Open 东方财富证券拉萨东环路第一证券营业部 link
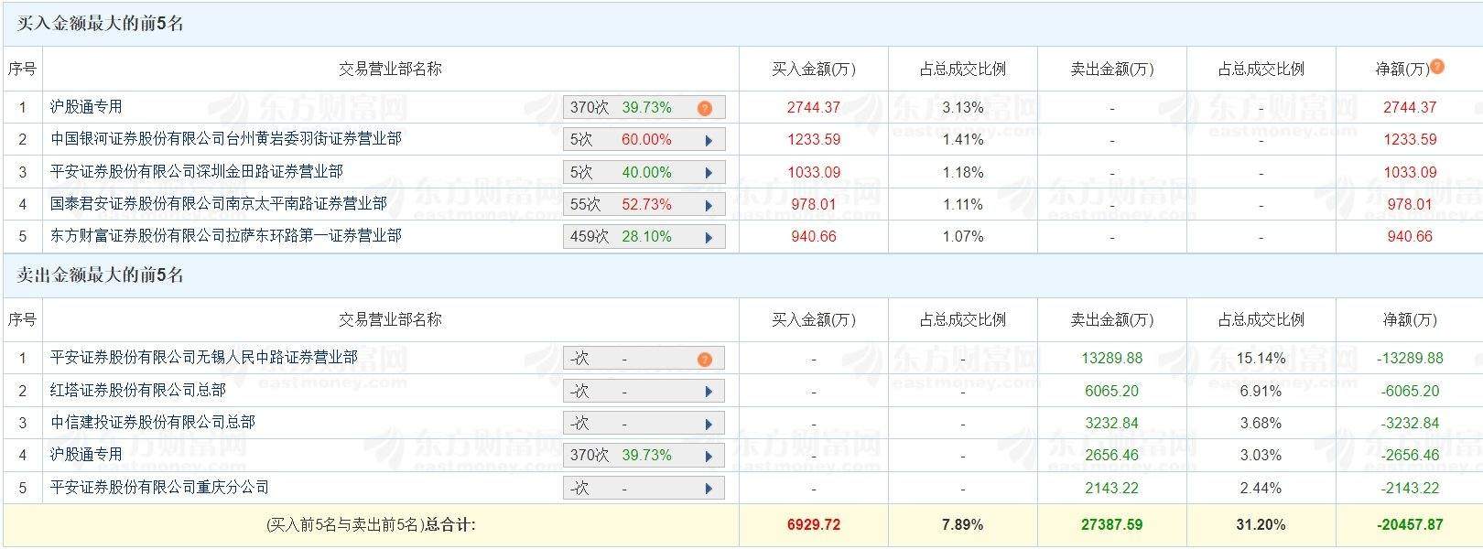 click(x=225, y=236)
